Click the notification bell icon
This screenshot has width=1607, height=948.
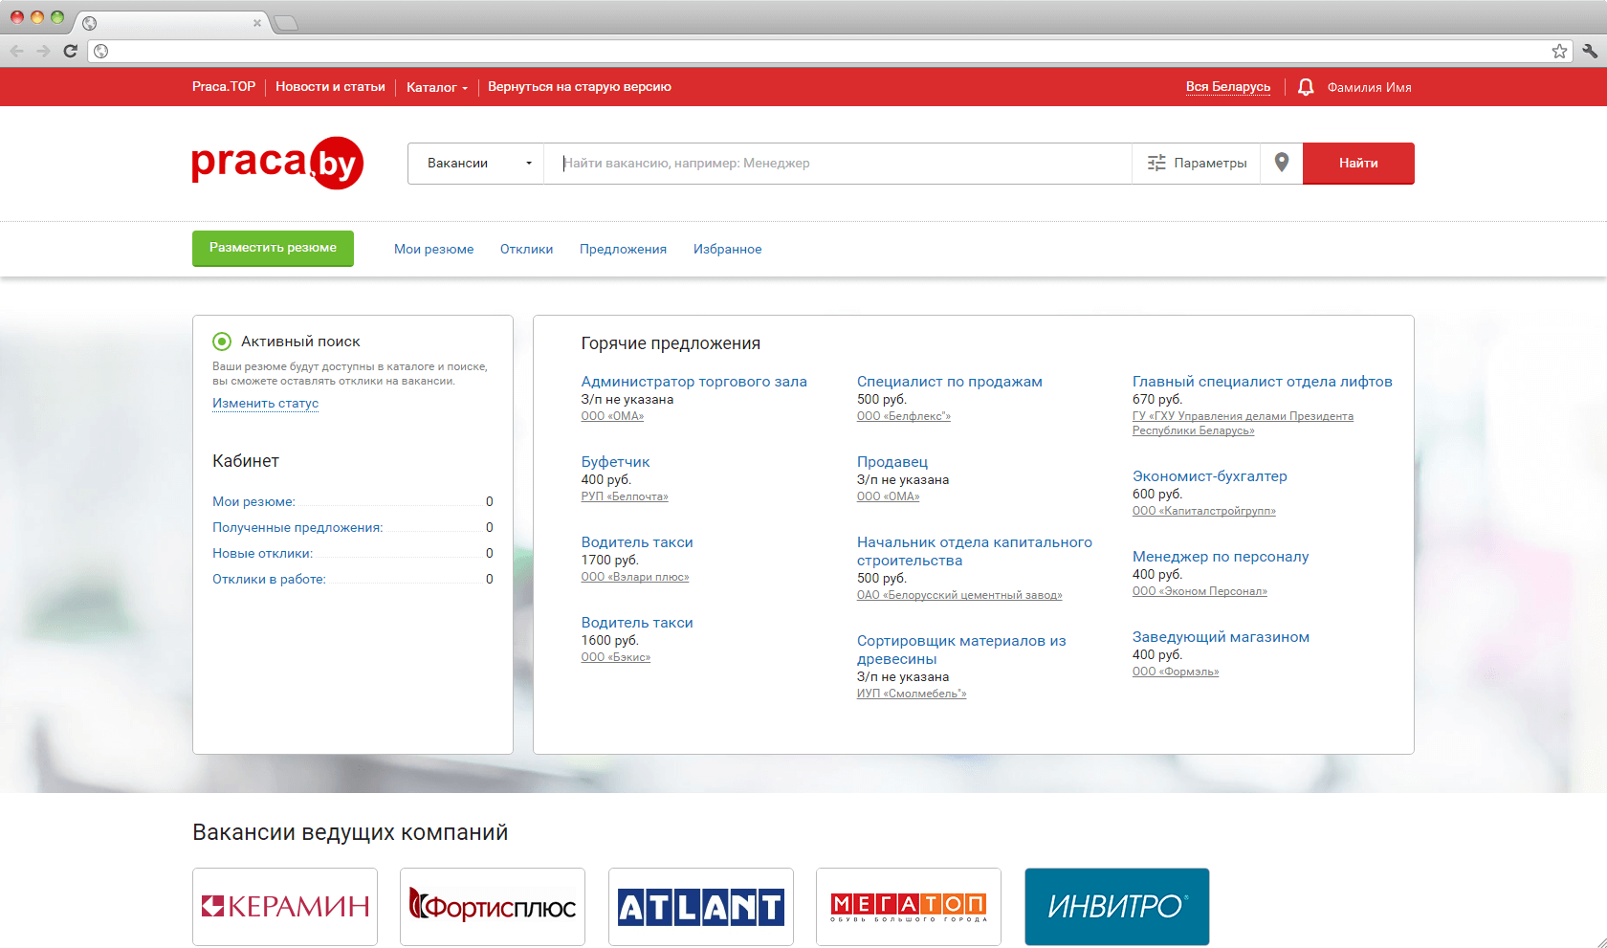click(1305, 87)
